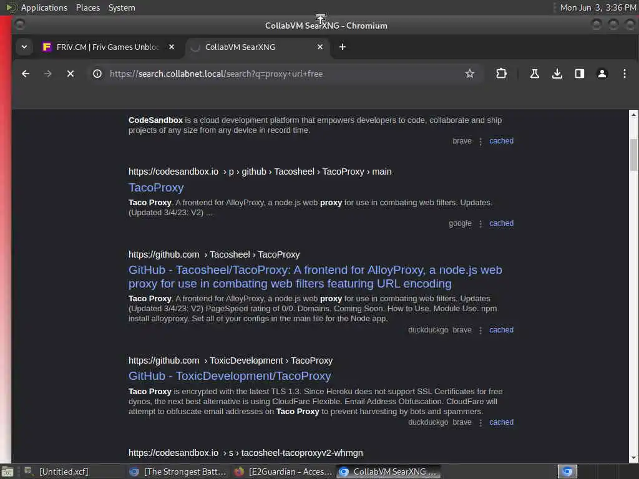Image resolution: width=639 pixels, height=479 pixels.
Task: Switch to FRIV.CM Friv Games tab
Action: (x=107, y=47)
